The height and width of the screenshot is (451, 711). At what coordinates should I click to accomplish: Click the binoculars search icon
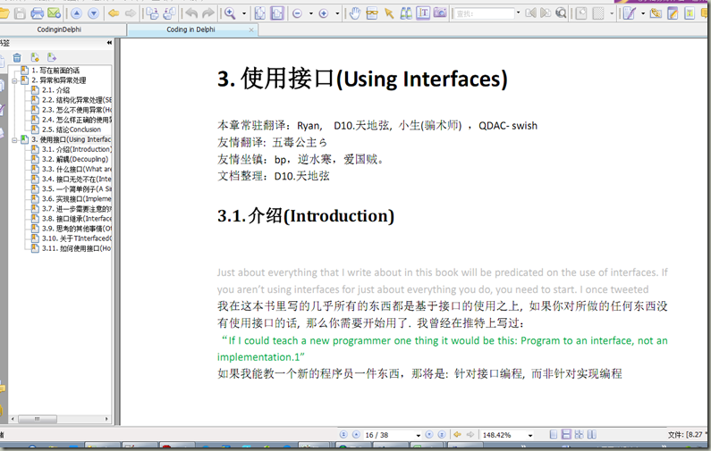406,13
